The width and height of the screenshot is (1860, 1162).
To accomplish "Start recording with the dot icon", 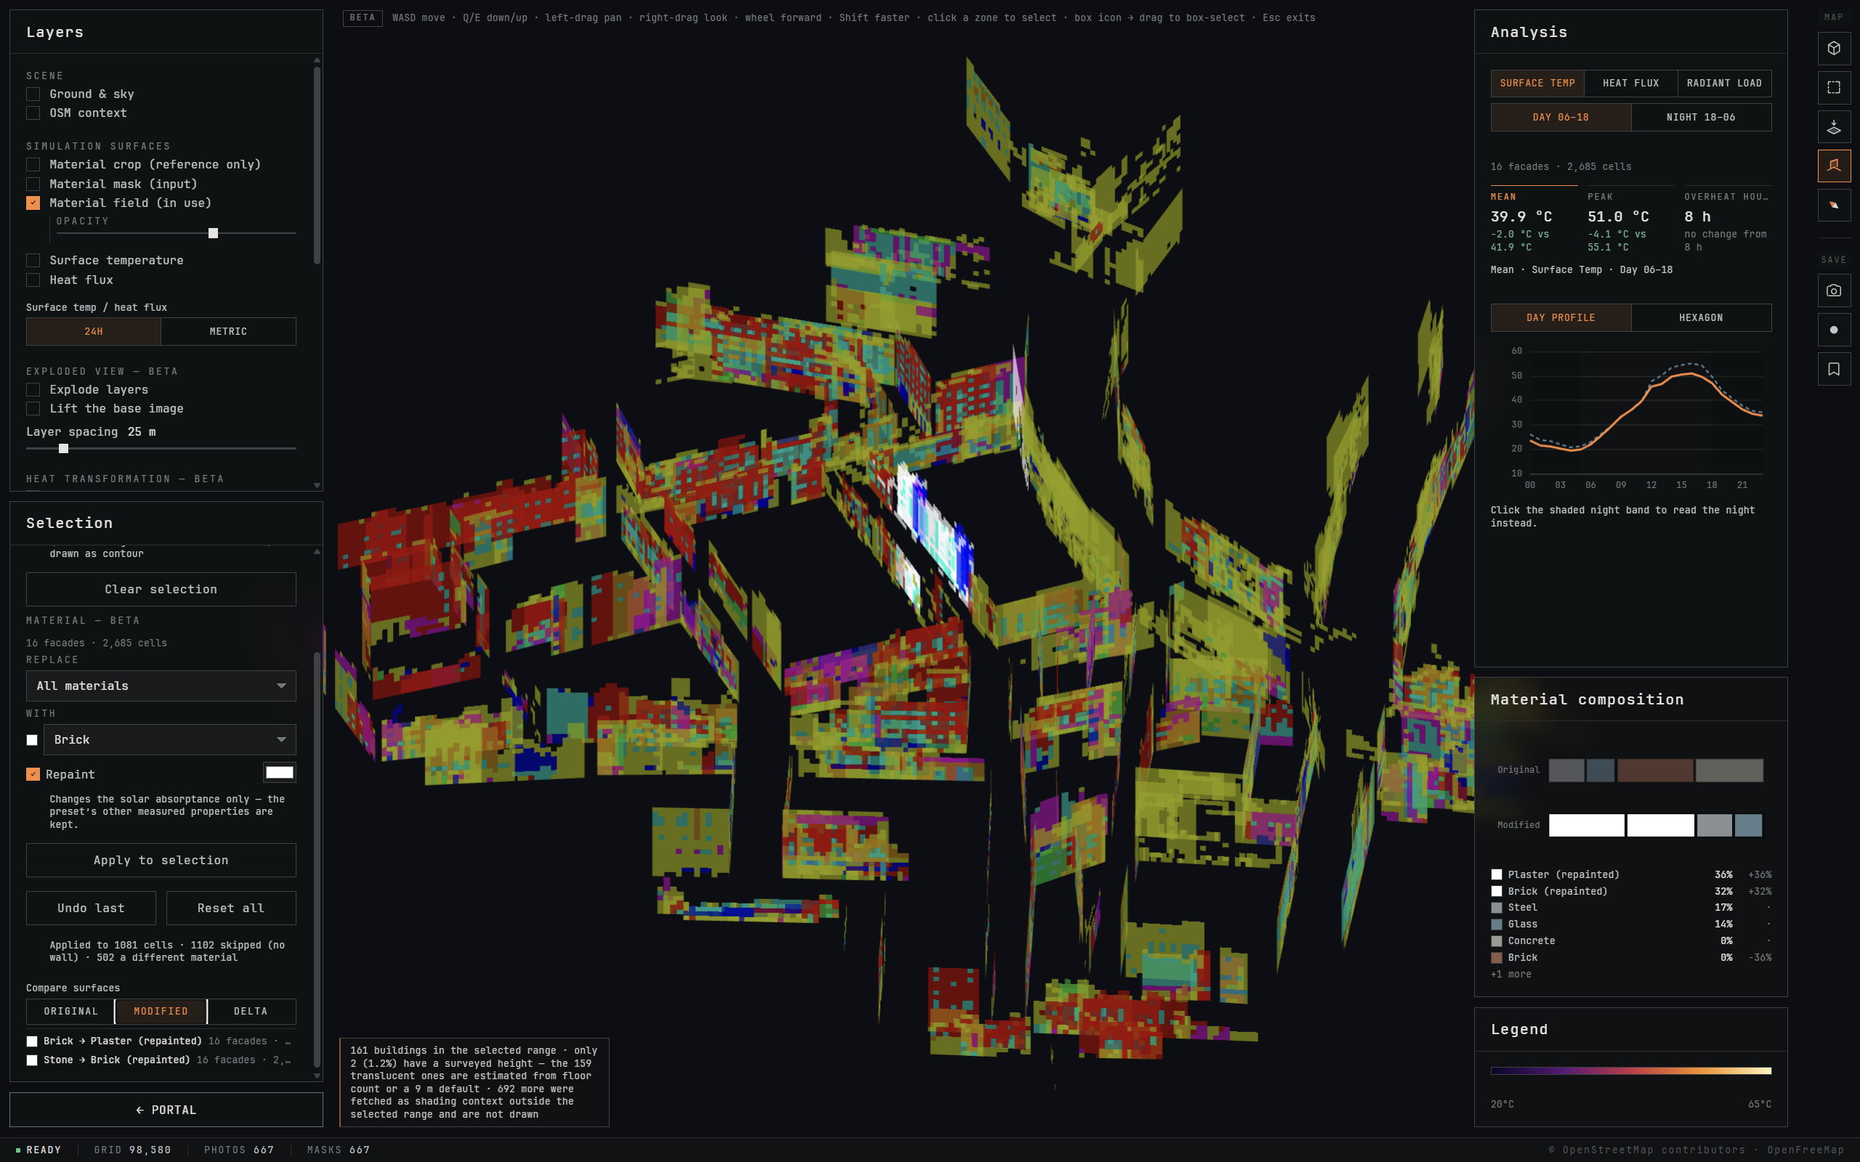I will (x=1833, y=330).
